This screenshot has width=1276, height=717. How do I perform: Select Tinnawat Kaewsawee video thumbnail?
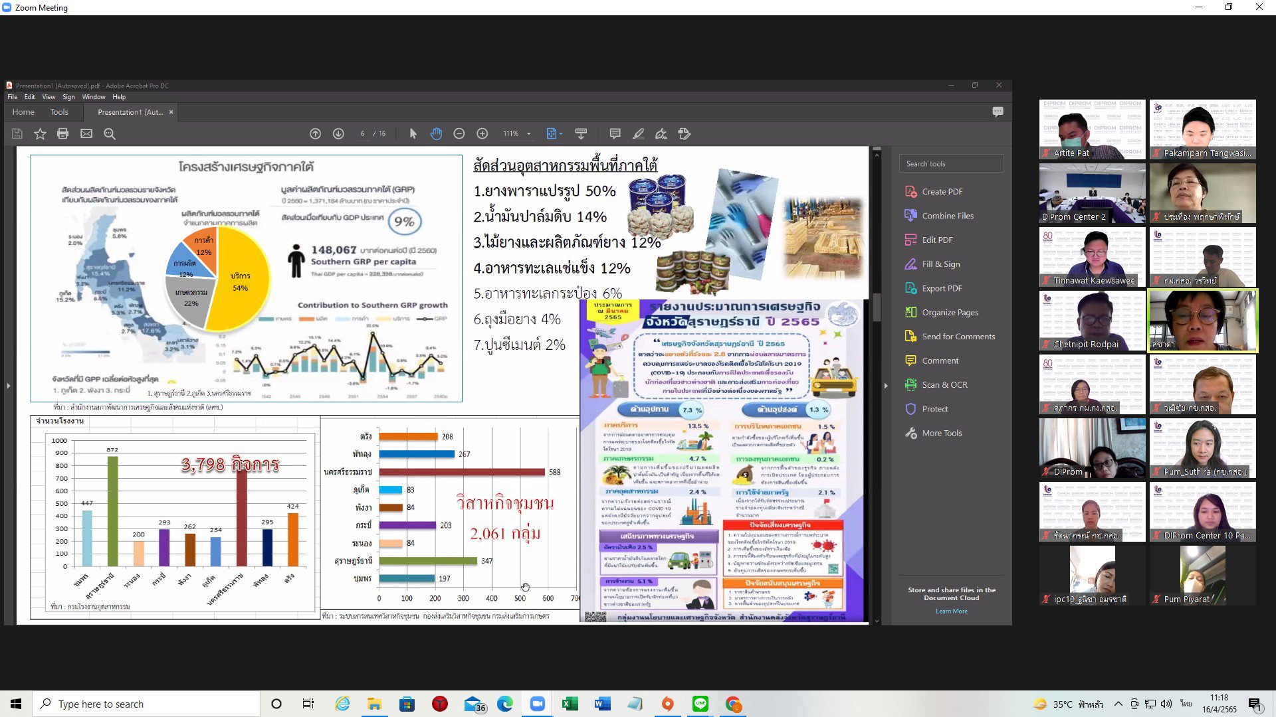[1092, 257]
